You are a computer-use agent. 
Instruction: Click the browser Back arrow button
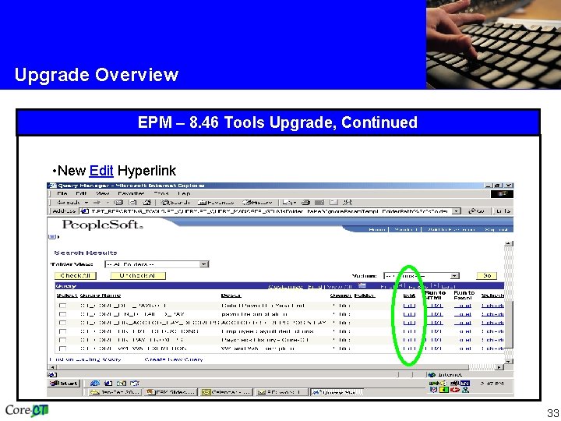tap(69, 202)
